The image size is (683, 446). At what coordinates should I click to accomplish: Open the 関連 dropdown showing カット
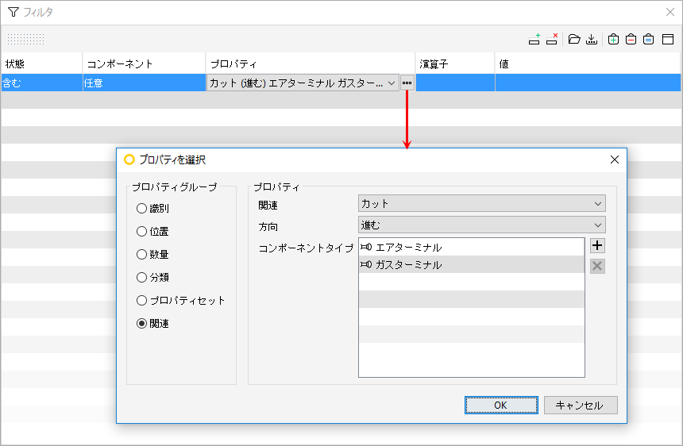(482, 203)
